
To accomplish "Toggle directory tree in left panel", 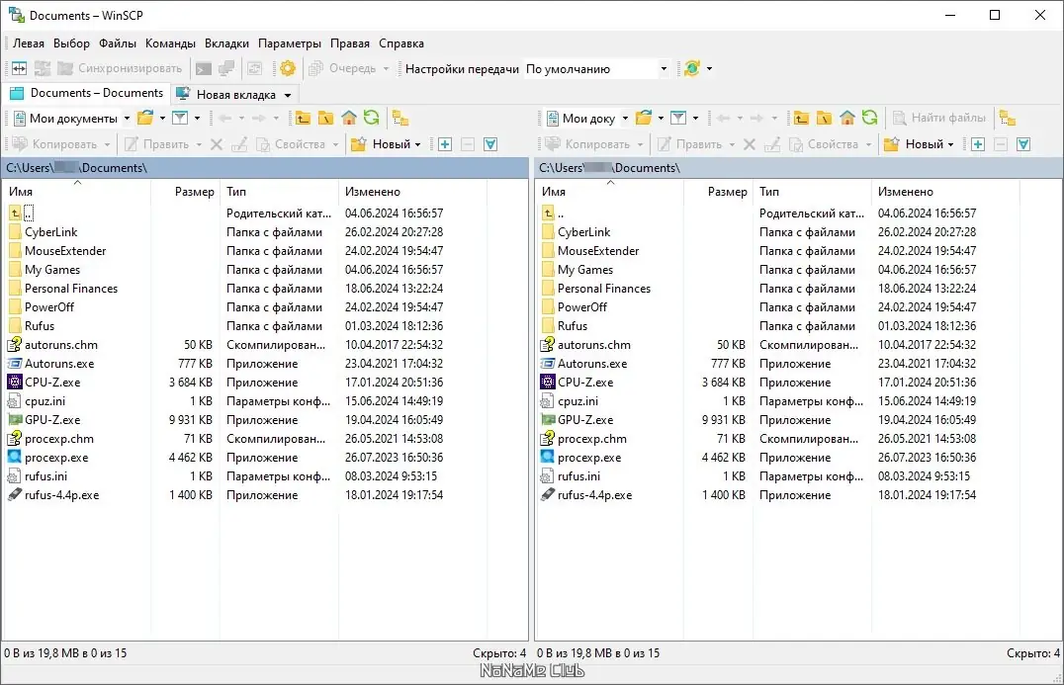I will [x=400, y=118].
